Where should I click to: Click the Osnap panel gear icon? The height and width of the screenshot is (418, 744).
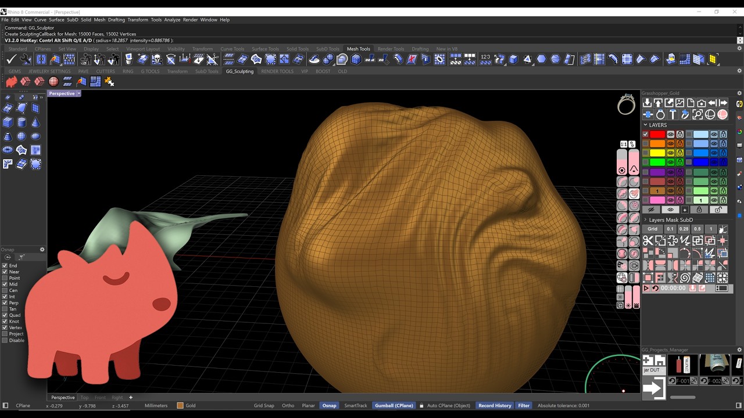[42, 250]
